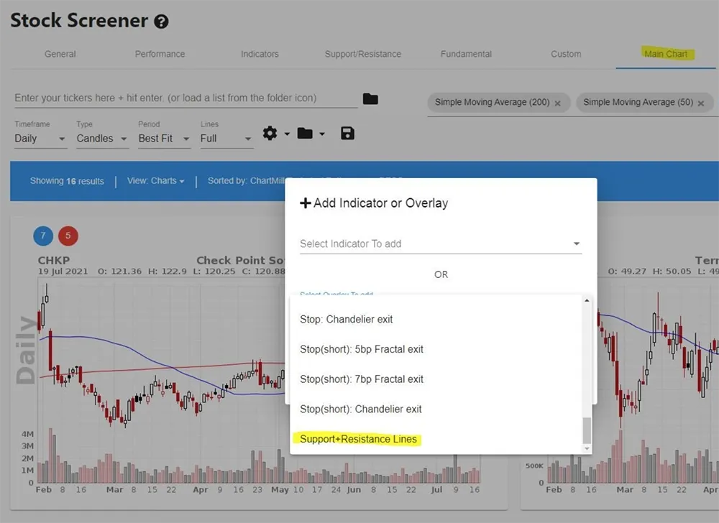The height and width of the screenshot is (523, 719).
Task: Click the save floppy disk icon
Action: 347,134
